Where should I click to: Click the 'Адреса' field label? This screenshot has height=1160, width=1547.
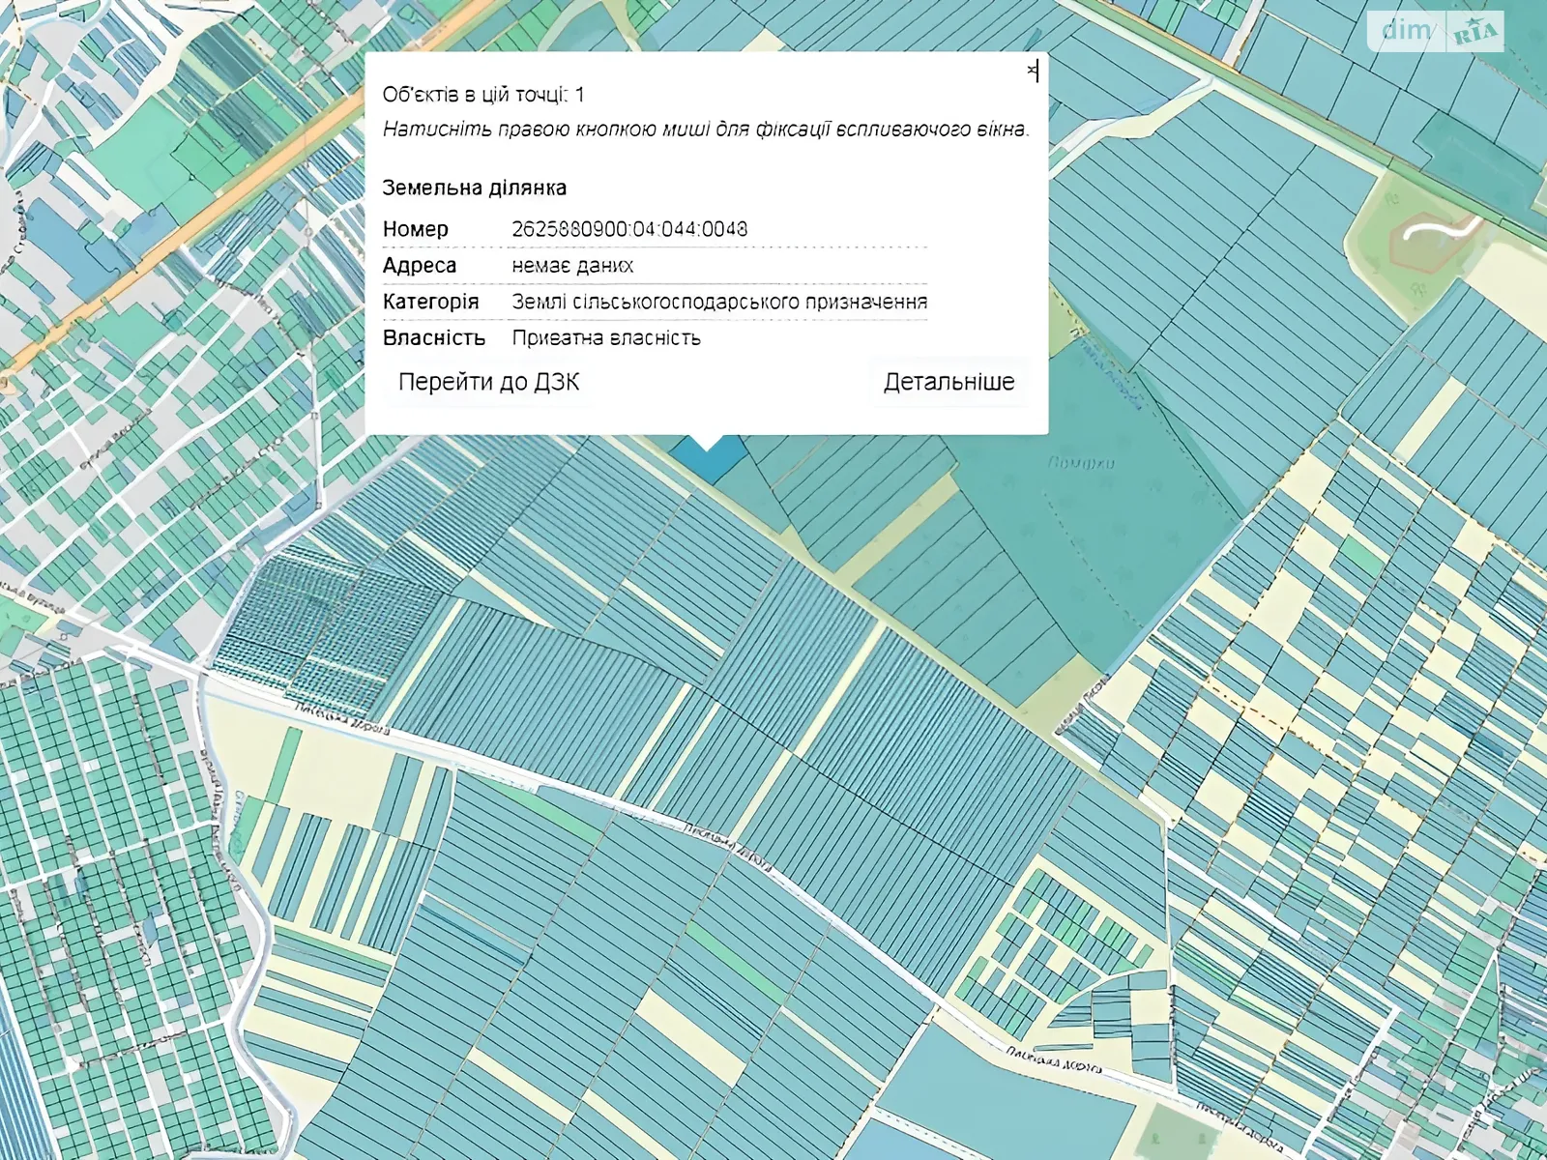[420, 266]
